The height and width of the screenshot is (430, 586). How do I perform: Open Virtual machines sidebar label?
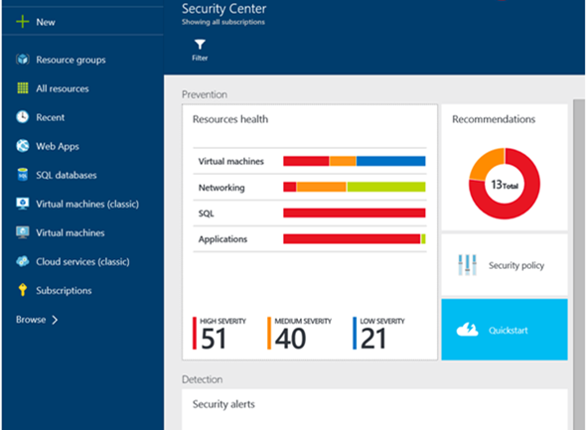tap(71, 232)
